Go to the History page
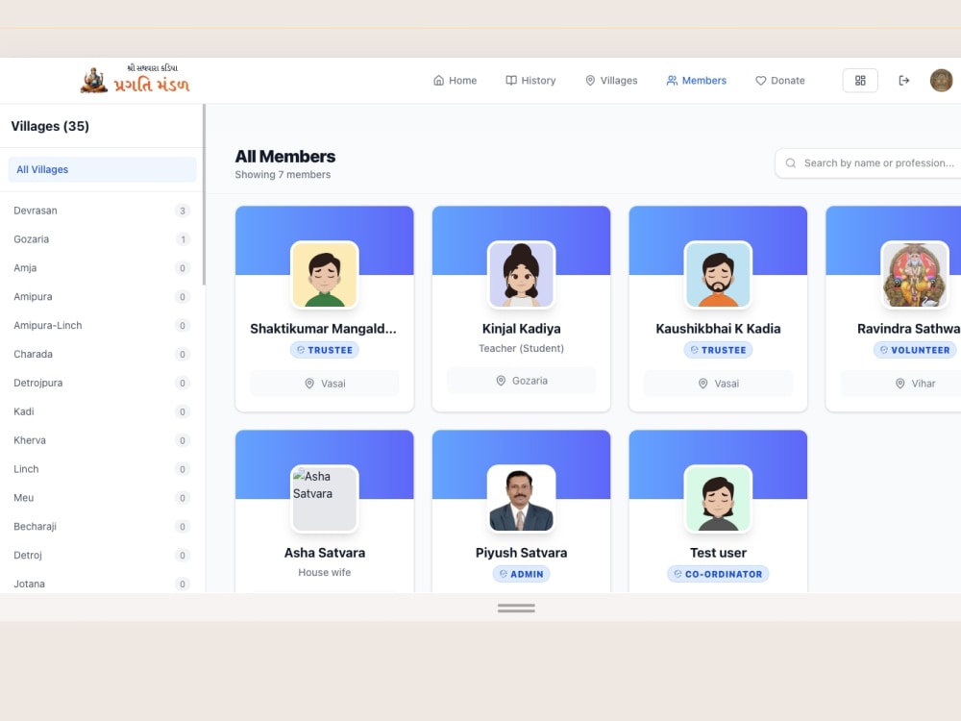 [x=530, y=81]
